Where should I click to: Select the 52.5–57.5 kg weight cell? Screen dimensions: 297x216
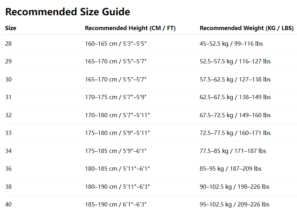tap(235, 61)
